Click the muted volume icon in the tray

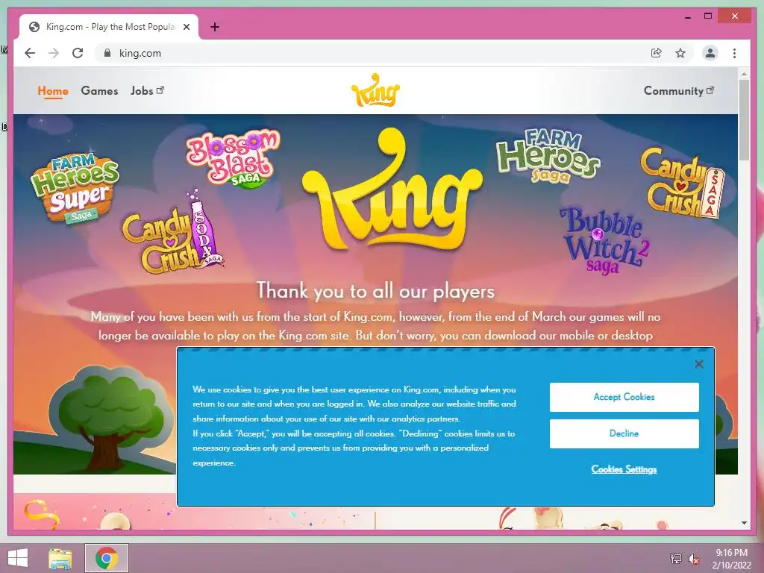693,559
